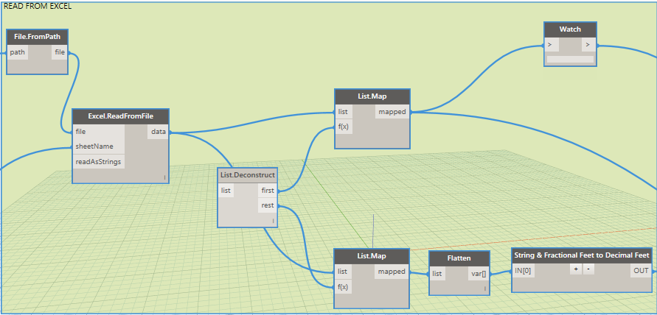Click mapped output of List.Map feeding Flatten
657x315 pixels.
[x=392, y=272]
